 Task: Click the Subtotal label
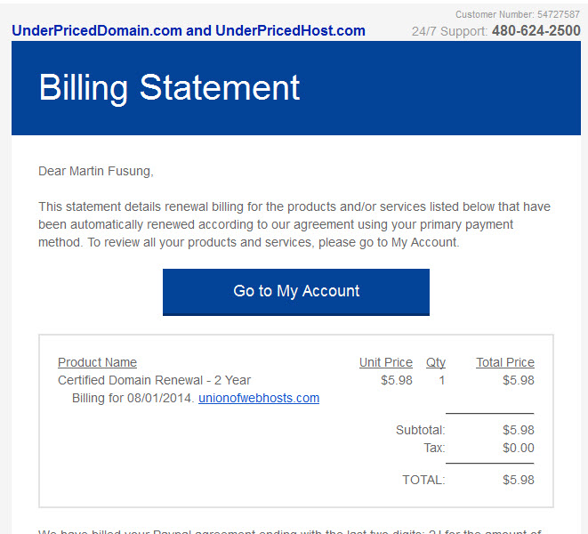pyautogui.click(x=421, y=430)
